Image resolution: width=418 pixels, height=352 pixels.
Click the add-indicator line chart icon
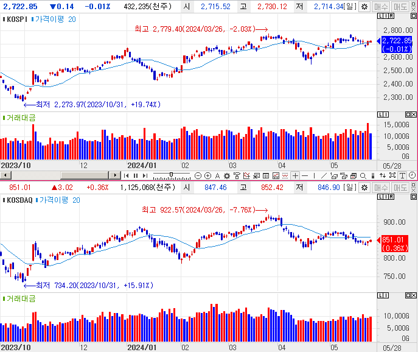tap(246, 175)
